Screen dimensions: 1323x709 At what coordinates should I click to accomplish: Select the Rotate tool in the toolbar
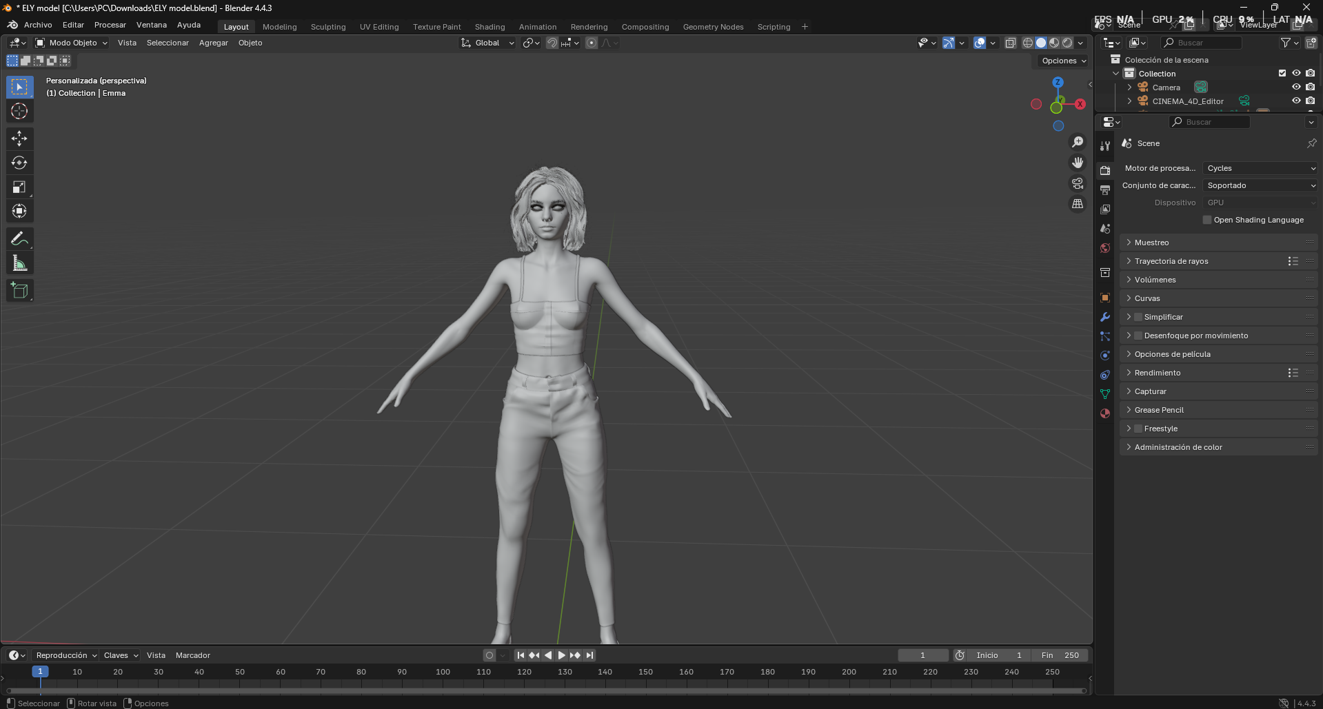point(19,163)
